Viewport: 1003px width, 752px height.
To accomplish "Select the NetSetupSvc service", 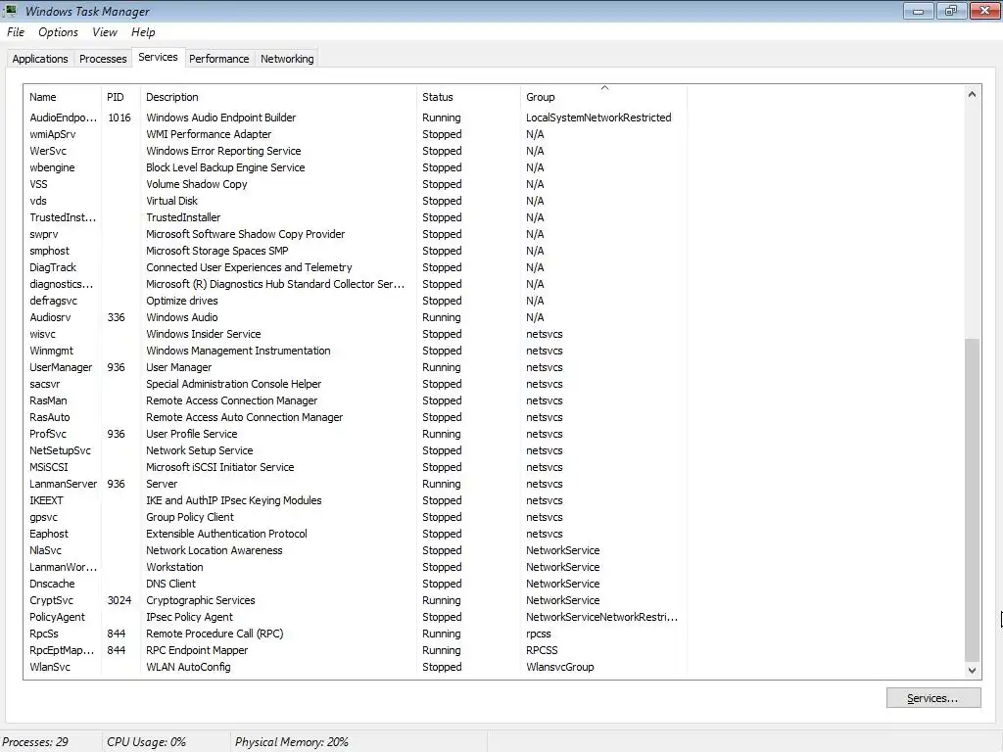I will pos(357,450).
